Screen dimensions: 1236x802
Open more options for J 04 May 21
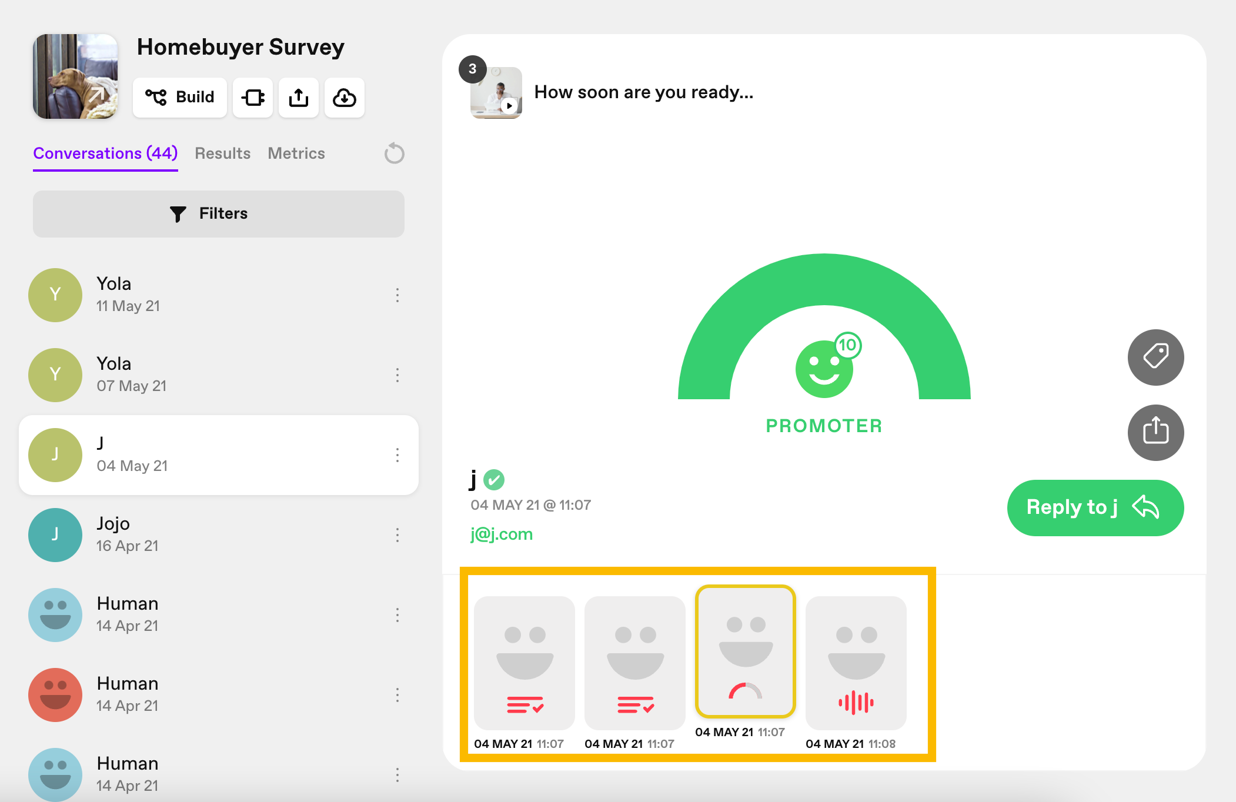pyautogui.click(x=397, y=455)
